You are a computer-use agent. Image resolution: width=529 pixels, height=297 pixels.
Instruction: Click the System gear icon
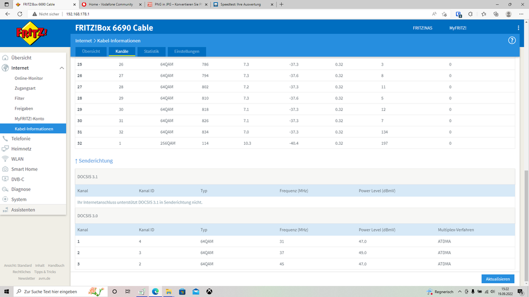pos(5,199)
